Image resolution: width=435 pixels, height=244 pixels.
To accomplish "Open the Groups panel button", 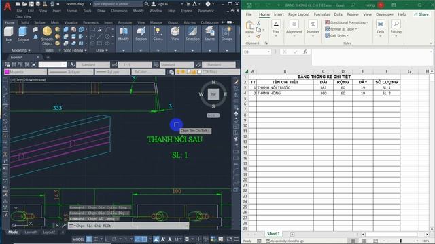I will (227, 35).
